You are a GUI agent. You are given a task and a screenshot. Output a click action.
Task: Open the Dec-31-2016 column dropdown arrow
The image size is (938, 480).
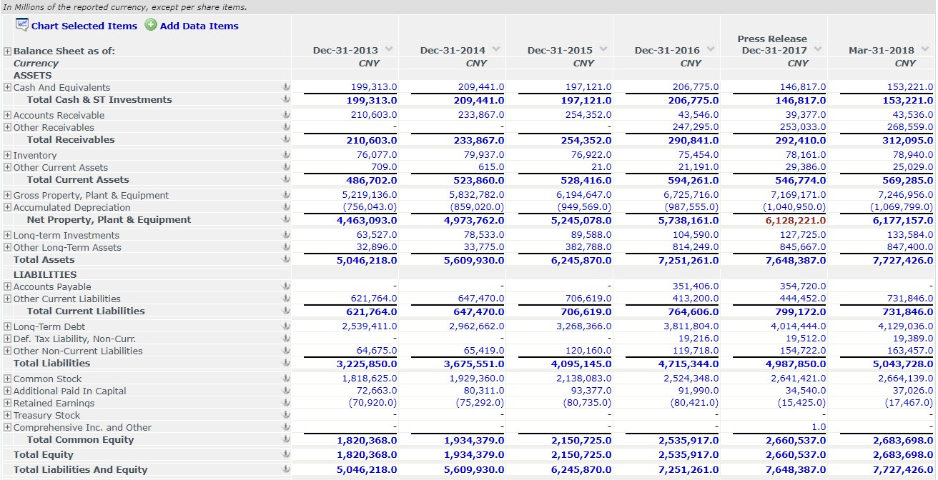pyautogui.click(x=710, y=49)
